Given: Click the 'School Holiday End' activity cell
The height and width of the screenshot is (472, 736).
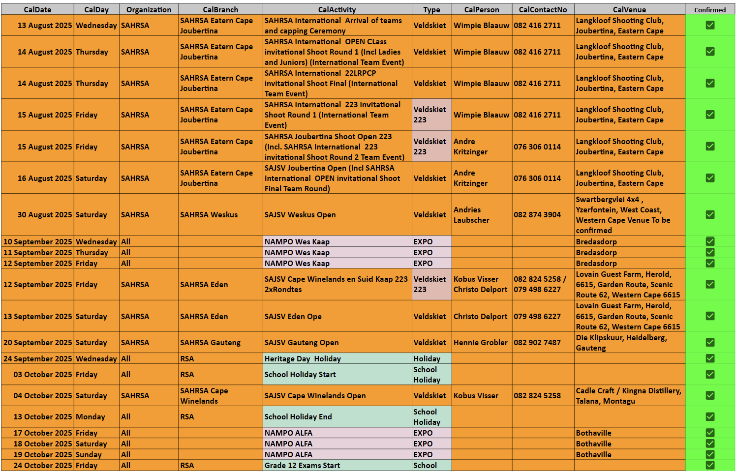Looking at the screenshot, I should [337, 416].
